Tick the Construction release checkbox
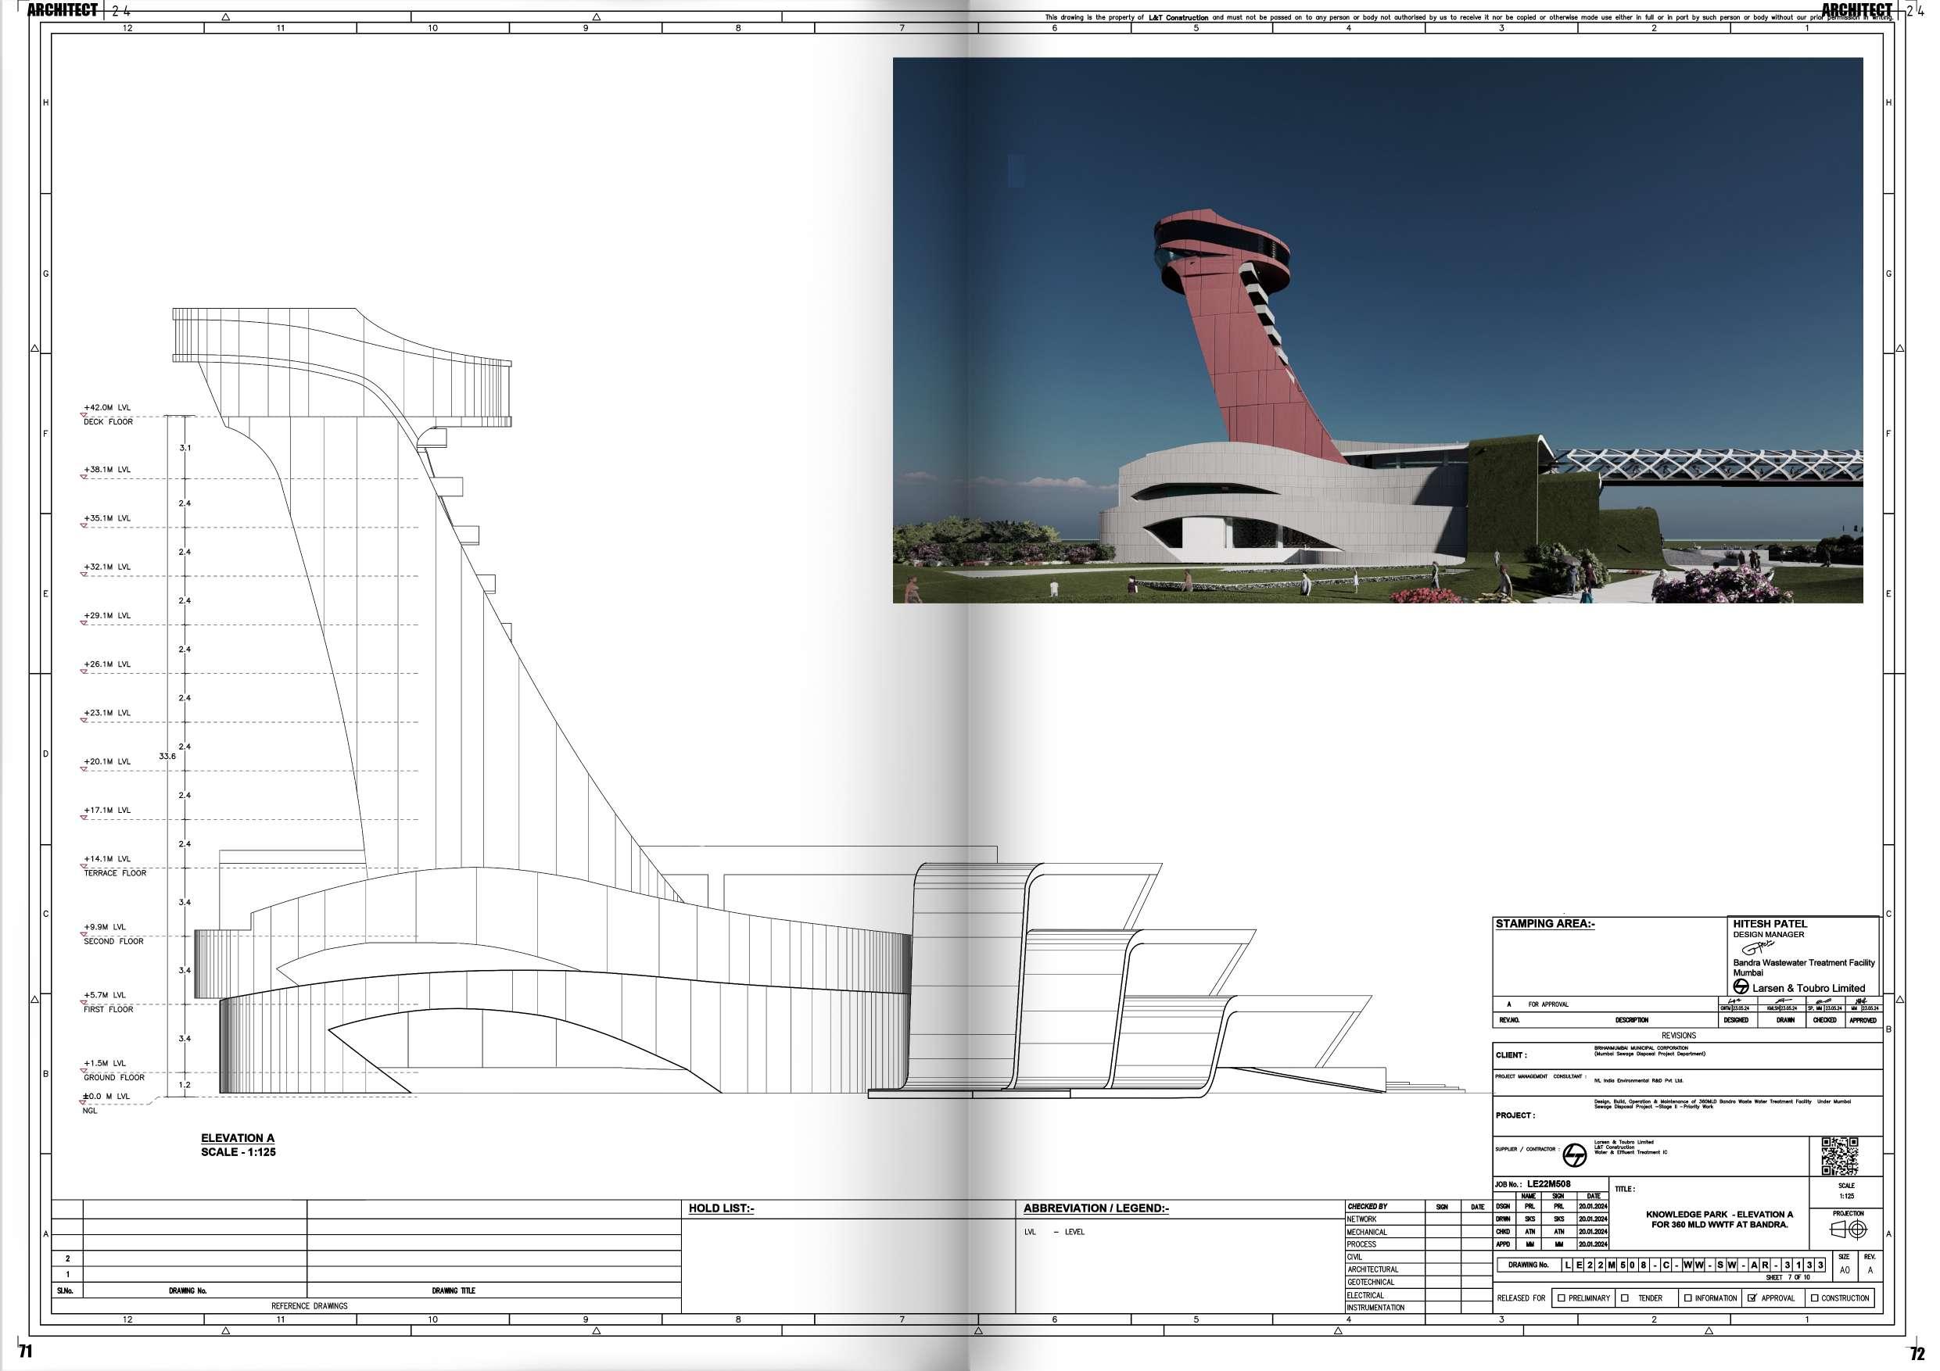1940x1371 pixels. click(1814, 1298)
